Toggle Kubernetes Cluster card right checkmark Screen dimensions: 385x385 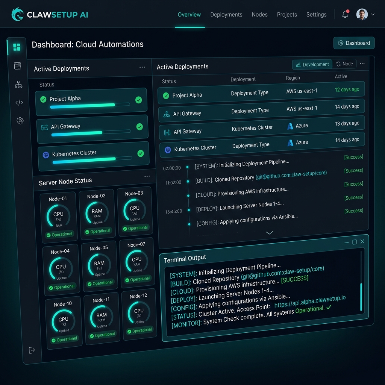(141, 153)
